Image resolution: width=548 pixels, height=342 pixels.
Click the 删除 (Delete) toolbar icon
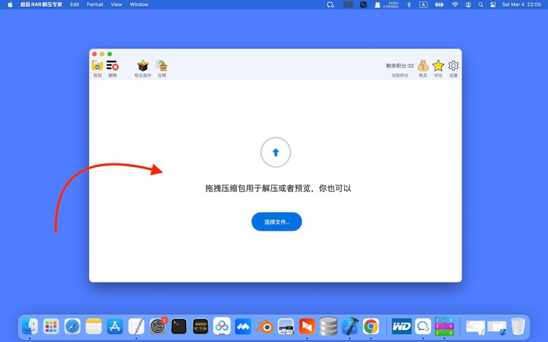click(112, 66)
